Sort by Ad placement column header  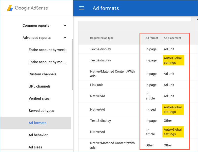[172, 38]
